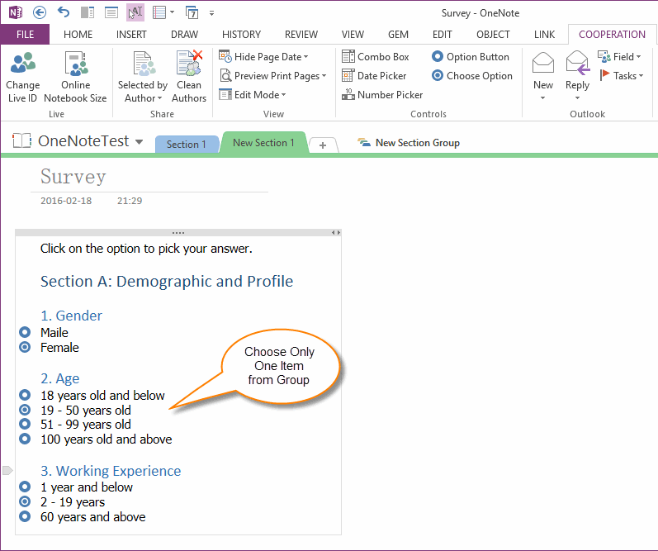The height and width of the screenshot is (551, 658).
Task: Select 19 - 50 years old option
Action: coord(25,410)
